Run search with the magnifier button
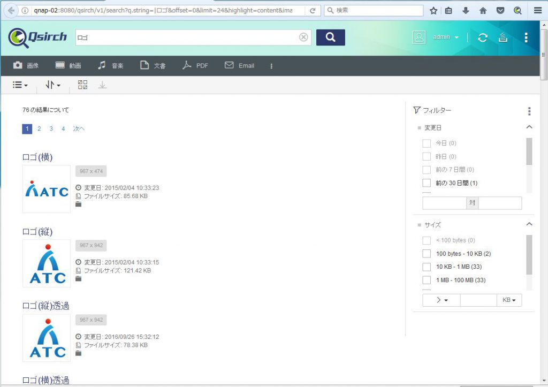The height and width of the screenshot is (387, 548). (x=330, y=37)
